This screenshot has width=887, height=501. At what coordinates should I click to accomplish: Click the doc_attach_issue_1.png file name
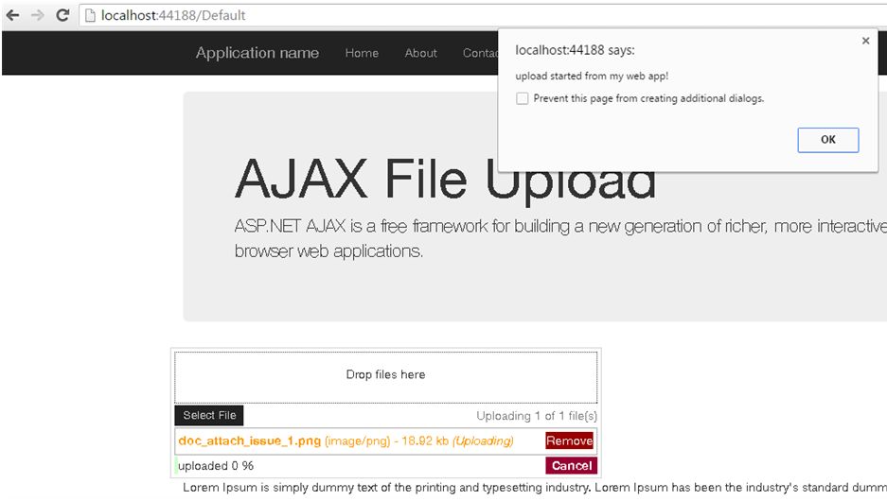click(x=250, y=441)
